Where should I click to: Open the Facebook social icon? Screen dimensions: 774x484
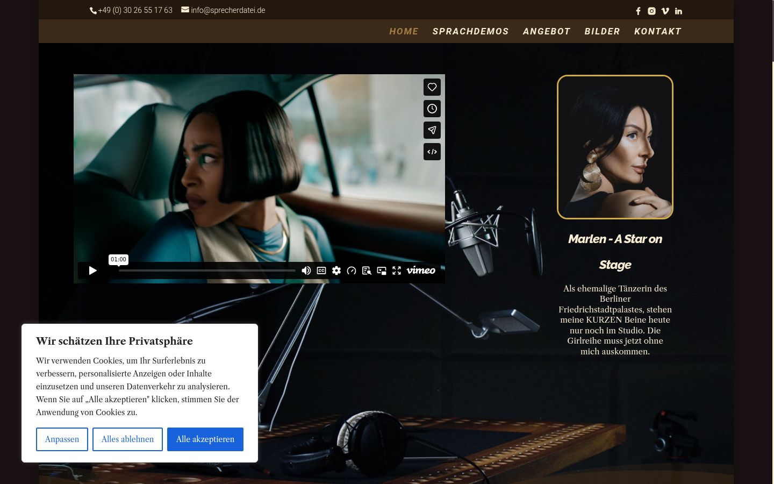(638, 11)
